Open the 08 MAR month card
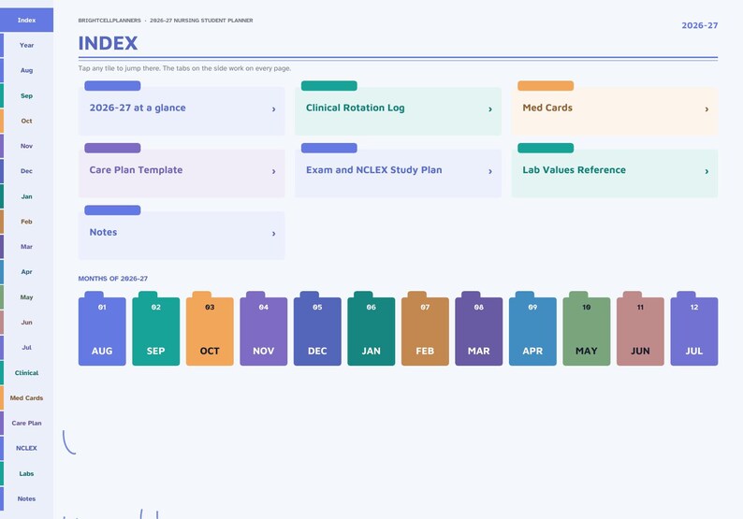The height and width of the screenshot is (519, 743). click(478, 330)
